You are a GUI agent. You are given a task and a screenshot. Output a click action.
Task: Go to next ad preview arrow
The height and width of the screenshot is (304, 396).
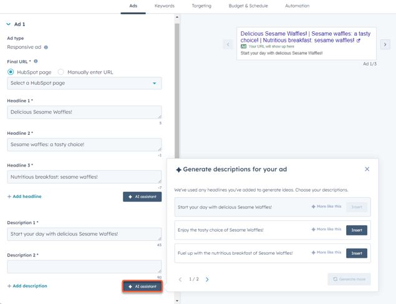point(385,44)
